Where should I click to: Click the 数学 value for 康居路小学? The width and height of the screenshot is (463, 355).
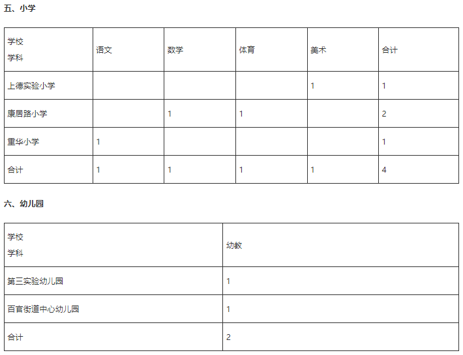click(170, 113)
